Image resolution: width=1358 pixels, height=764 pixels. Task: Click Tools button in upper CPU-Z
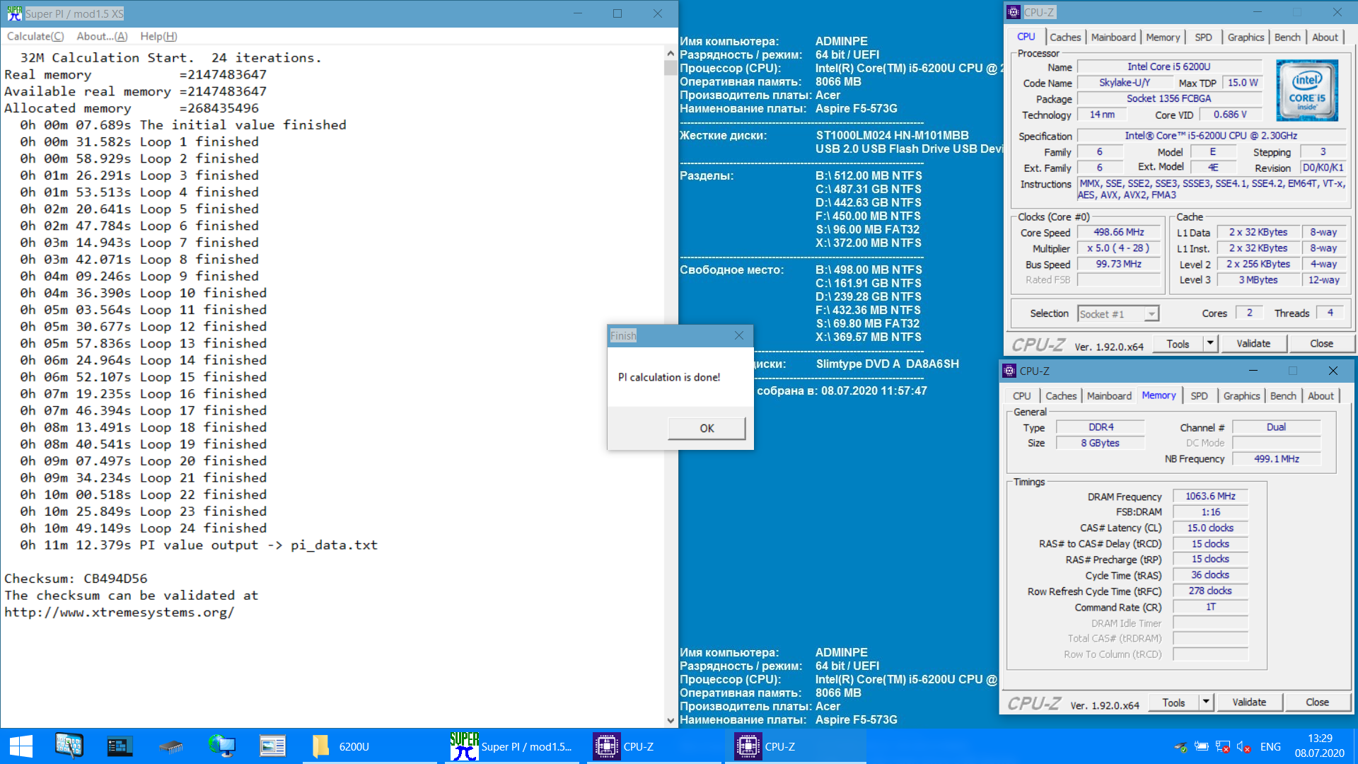tap(1178, 344)
